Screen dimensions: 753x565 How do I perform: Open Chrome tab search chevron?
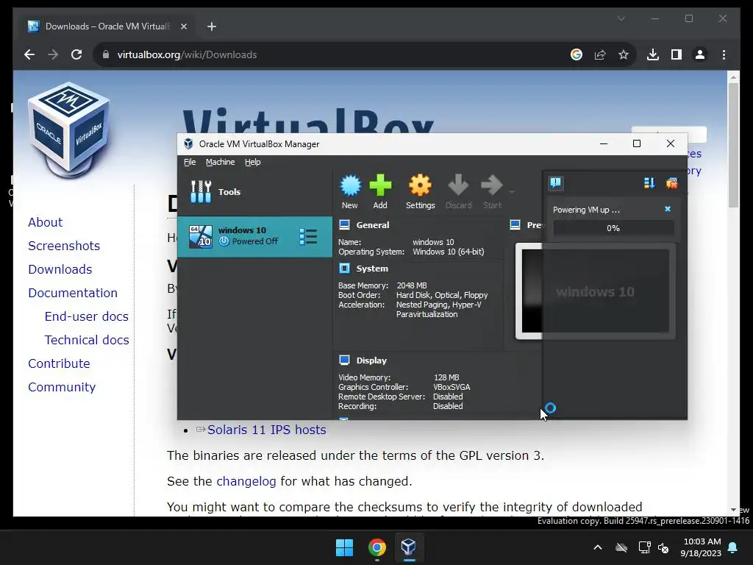pos(621,18)
